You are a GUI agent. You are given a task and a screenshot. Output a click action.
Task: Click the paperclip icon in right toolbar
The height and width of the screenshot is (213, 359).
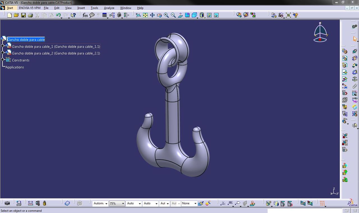coord(355,86)
